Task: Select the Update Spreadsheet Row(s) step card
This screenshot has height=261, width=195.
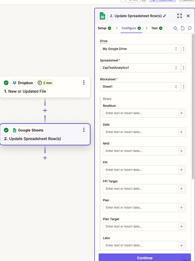Action: 45,134
